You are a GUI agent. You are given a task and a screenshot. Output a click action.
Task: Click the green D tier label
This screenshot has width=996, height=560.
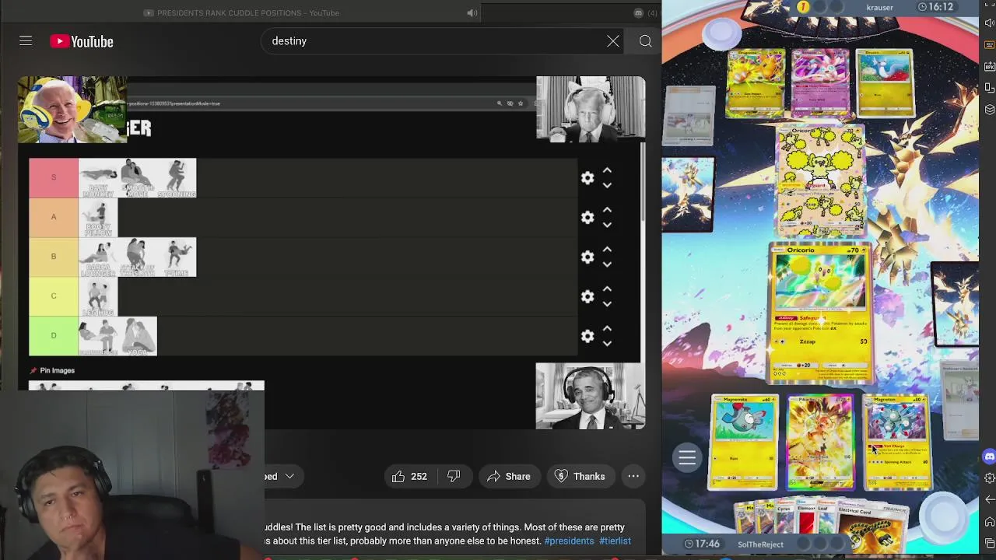[x=54, y=336]
